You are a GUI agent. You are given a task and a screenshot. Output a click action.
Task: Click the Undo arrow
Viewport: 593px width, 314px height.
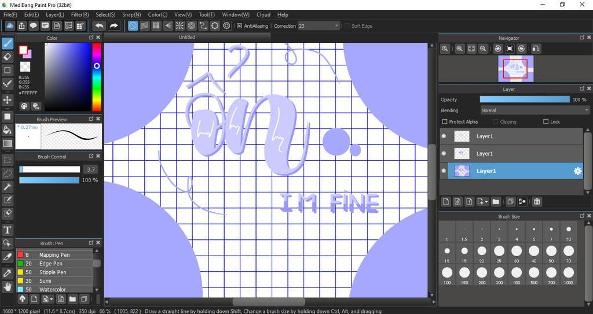coord(99,25)
